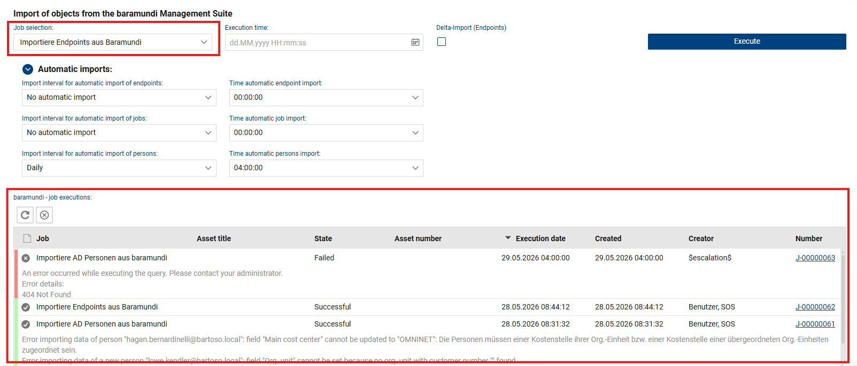The width and height of the screenshot is (857, 366).
Task: Open persons import interval dropdown showing Daily
Action: [x=119, y=168]
